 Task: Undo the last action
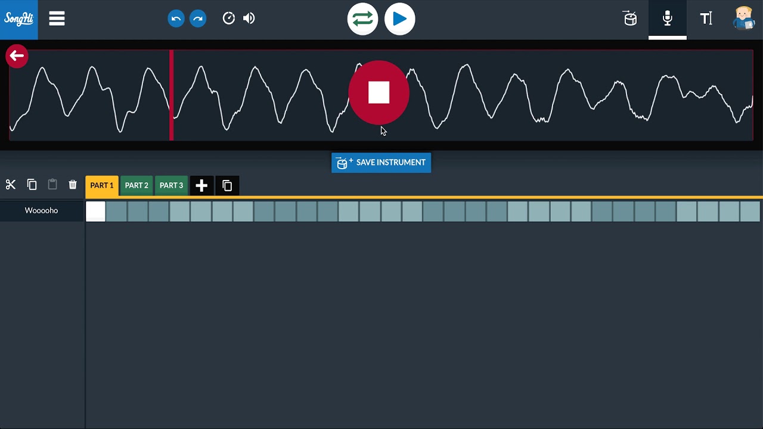tap(176, 19)
